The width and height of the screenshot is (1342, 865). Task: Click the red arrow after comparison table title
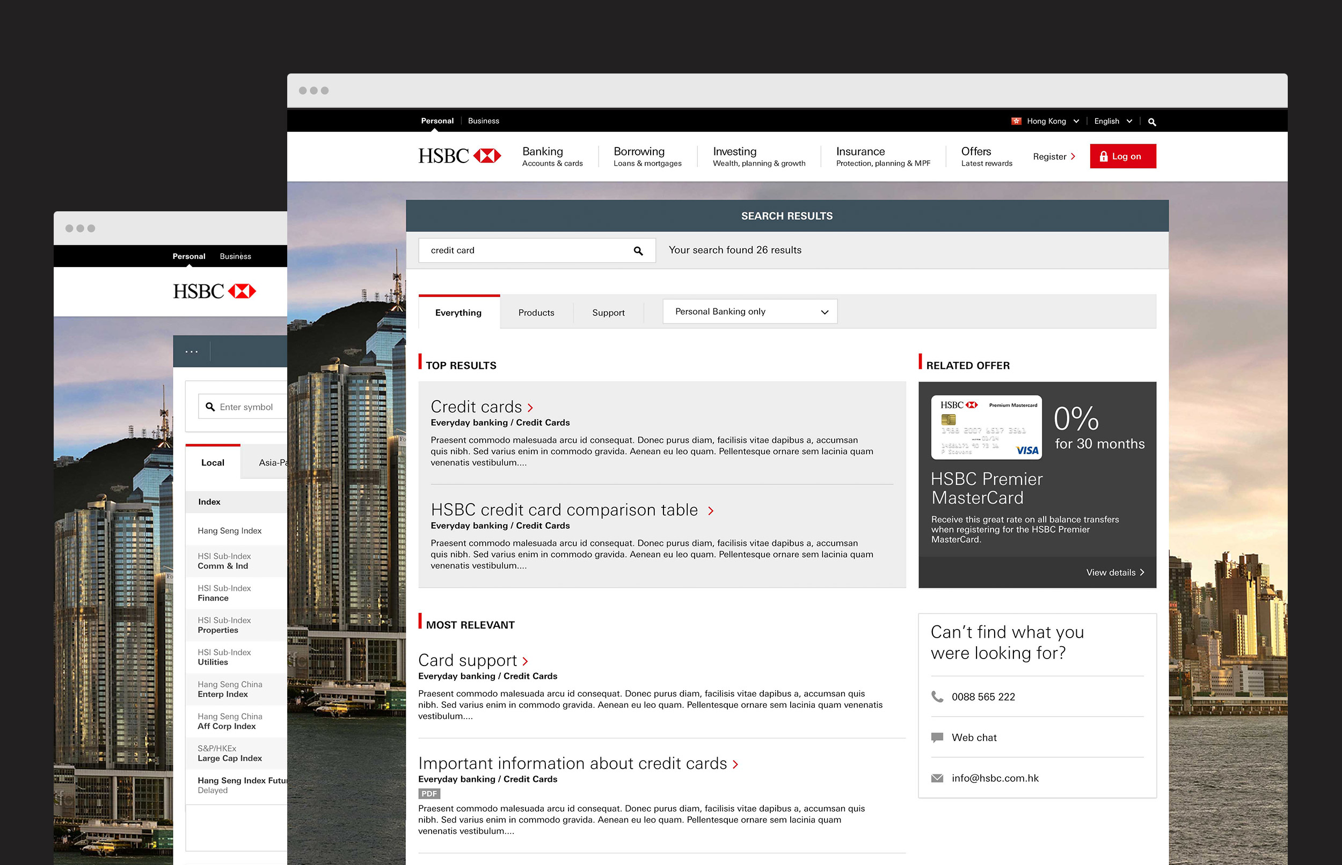click(711, 511)
